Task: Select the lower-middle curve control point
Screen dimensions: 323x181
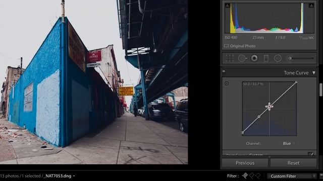Action: (x=259, y=117)
